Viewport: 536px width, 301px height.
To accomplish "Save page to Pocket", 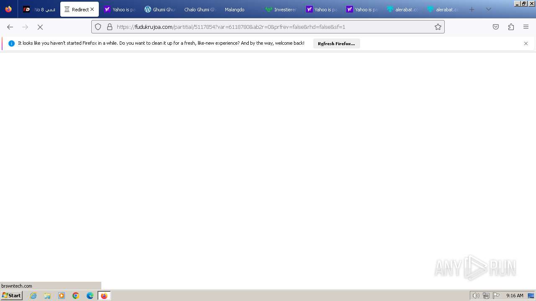I will [496, 27].
